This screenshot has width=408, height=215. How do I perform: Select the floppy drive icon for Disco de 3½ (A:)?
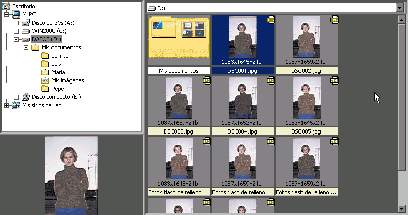pyautogui.click(x=26, y=23)
